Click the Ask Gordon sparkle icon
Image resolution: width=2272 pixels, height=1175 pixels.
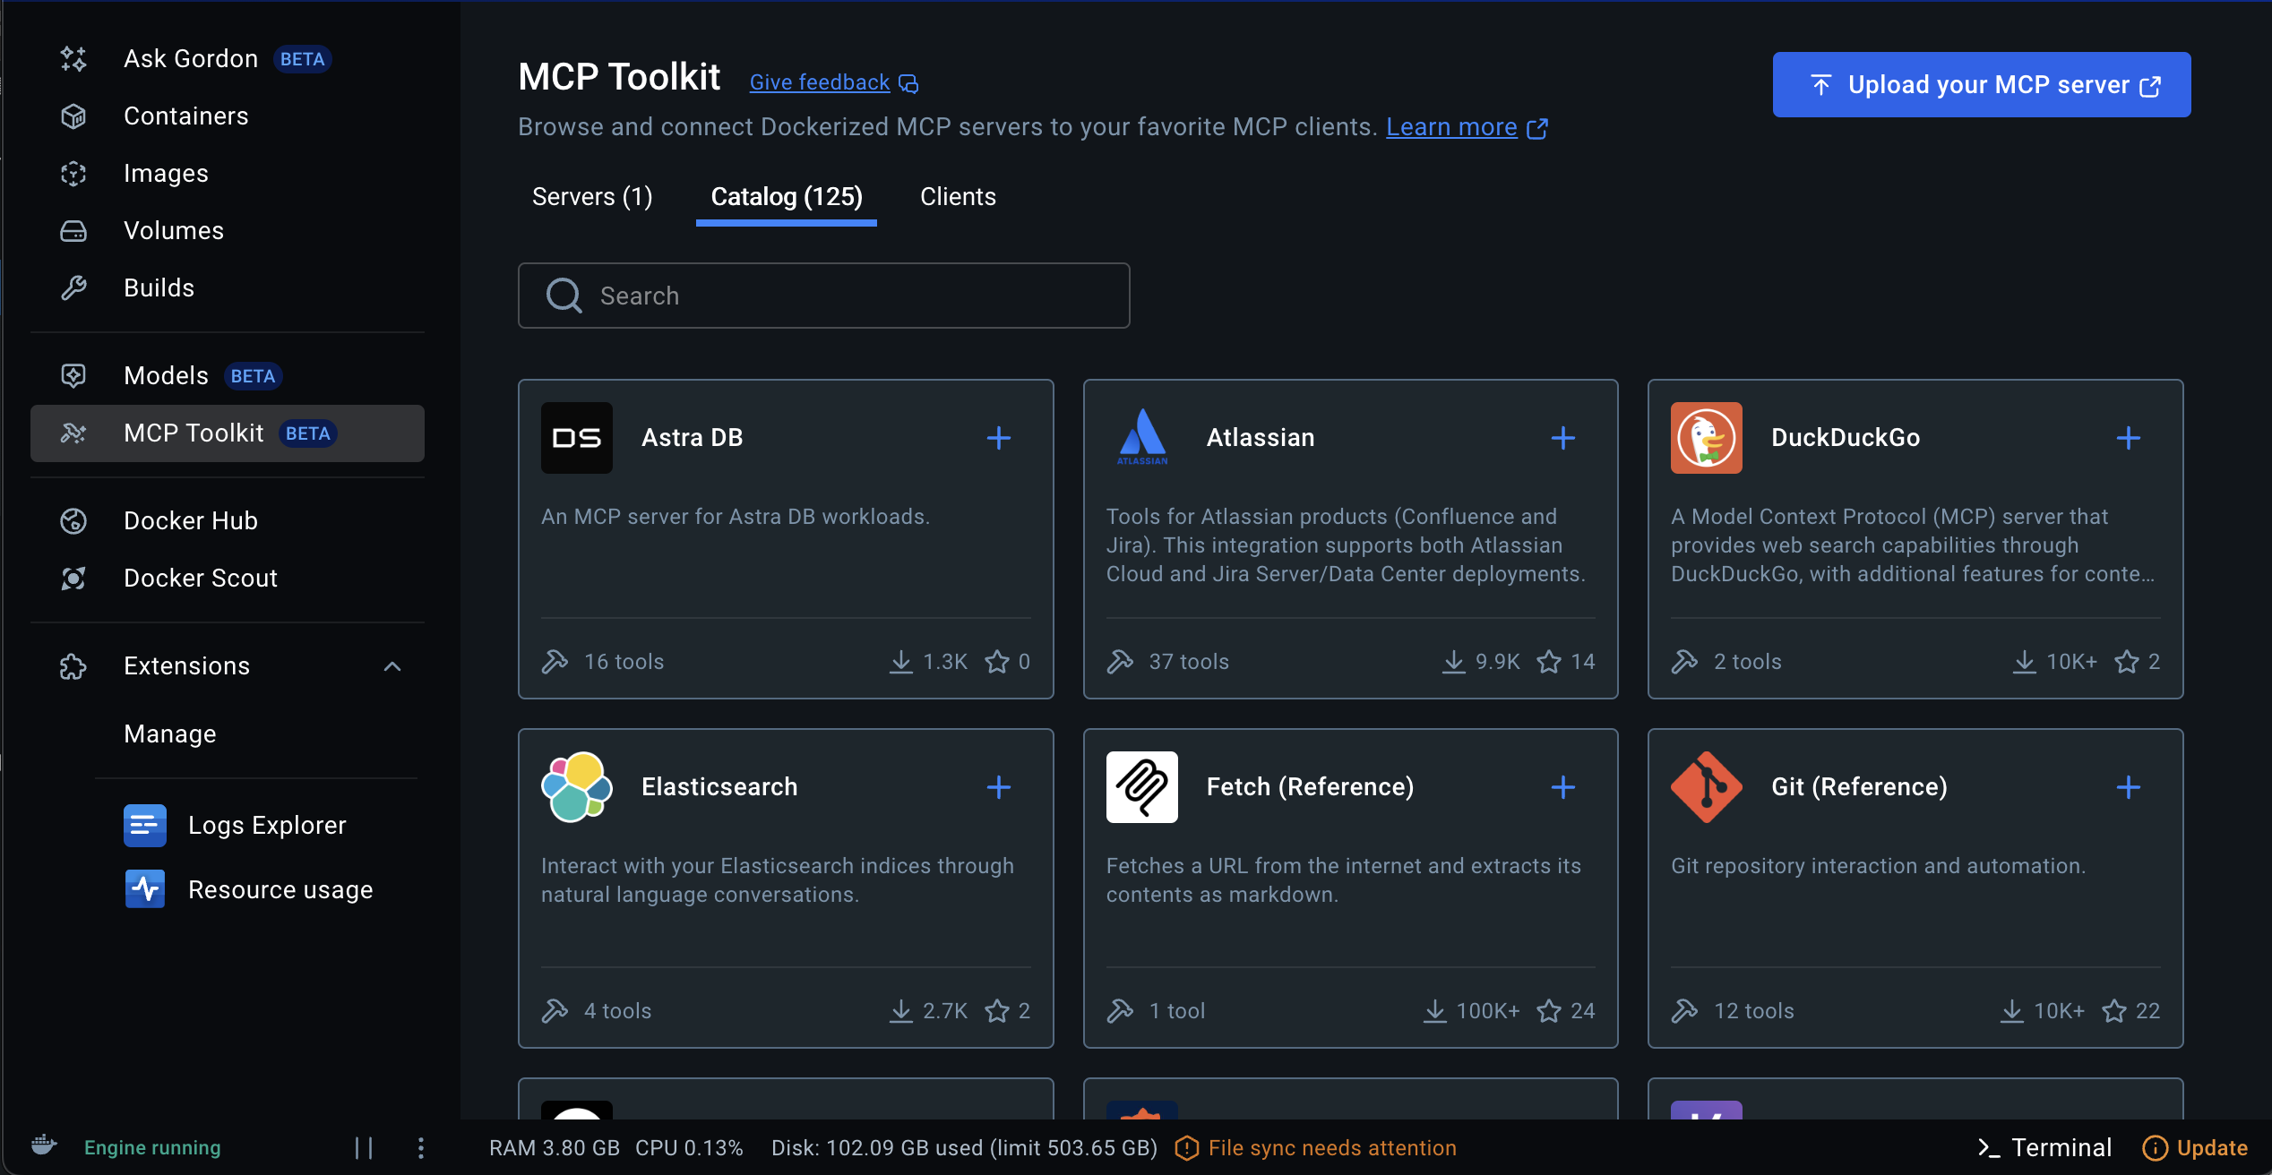click(x=73, y=59)
